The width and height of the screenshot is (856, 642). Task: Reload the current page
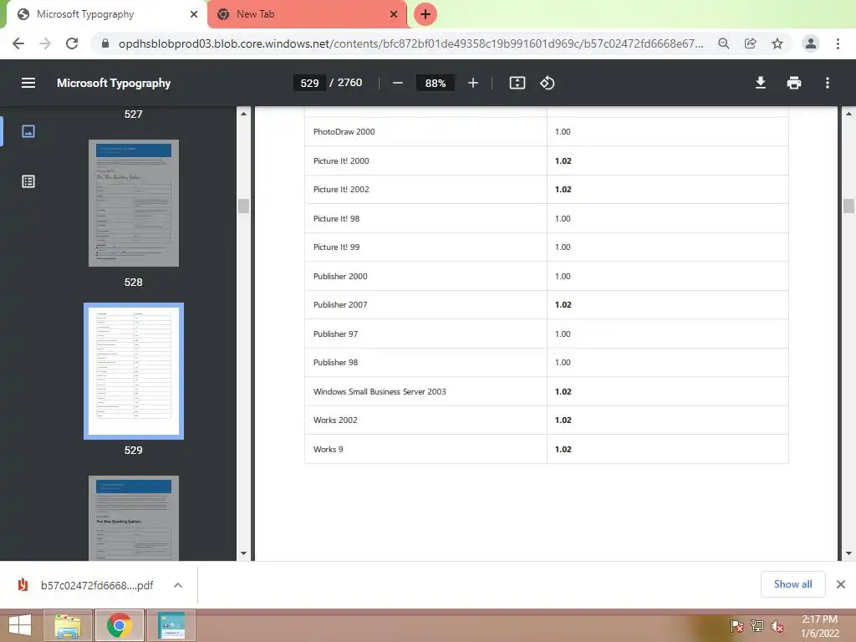tap(72, 43)
